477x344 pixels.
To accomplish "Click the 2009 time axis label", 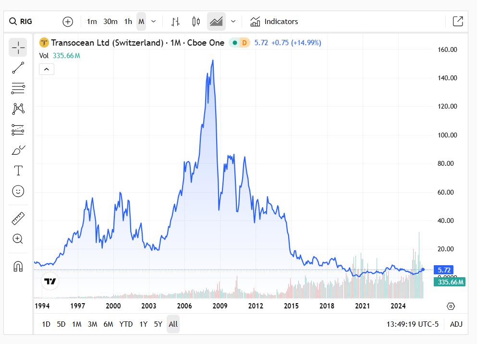I will coord(220,306).
